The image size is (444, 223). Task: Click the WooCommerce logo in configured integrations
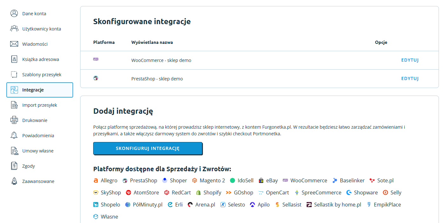tap(96, 59)
